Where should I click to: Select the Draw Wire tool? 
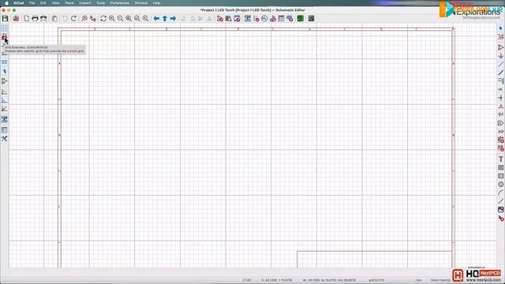(x=500, y=65)
